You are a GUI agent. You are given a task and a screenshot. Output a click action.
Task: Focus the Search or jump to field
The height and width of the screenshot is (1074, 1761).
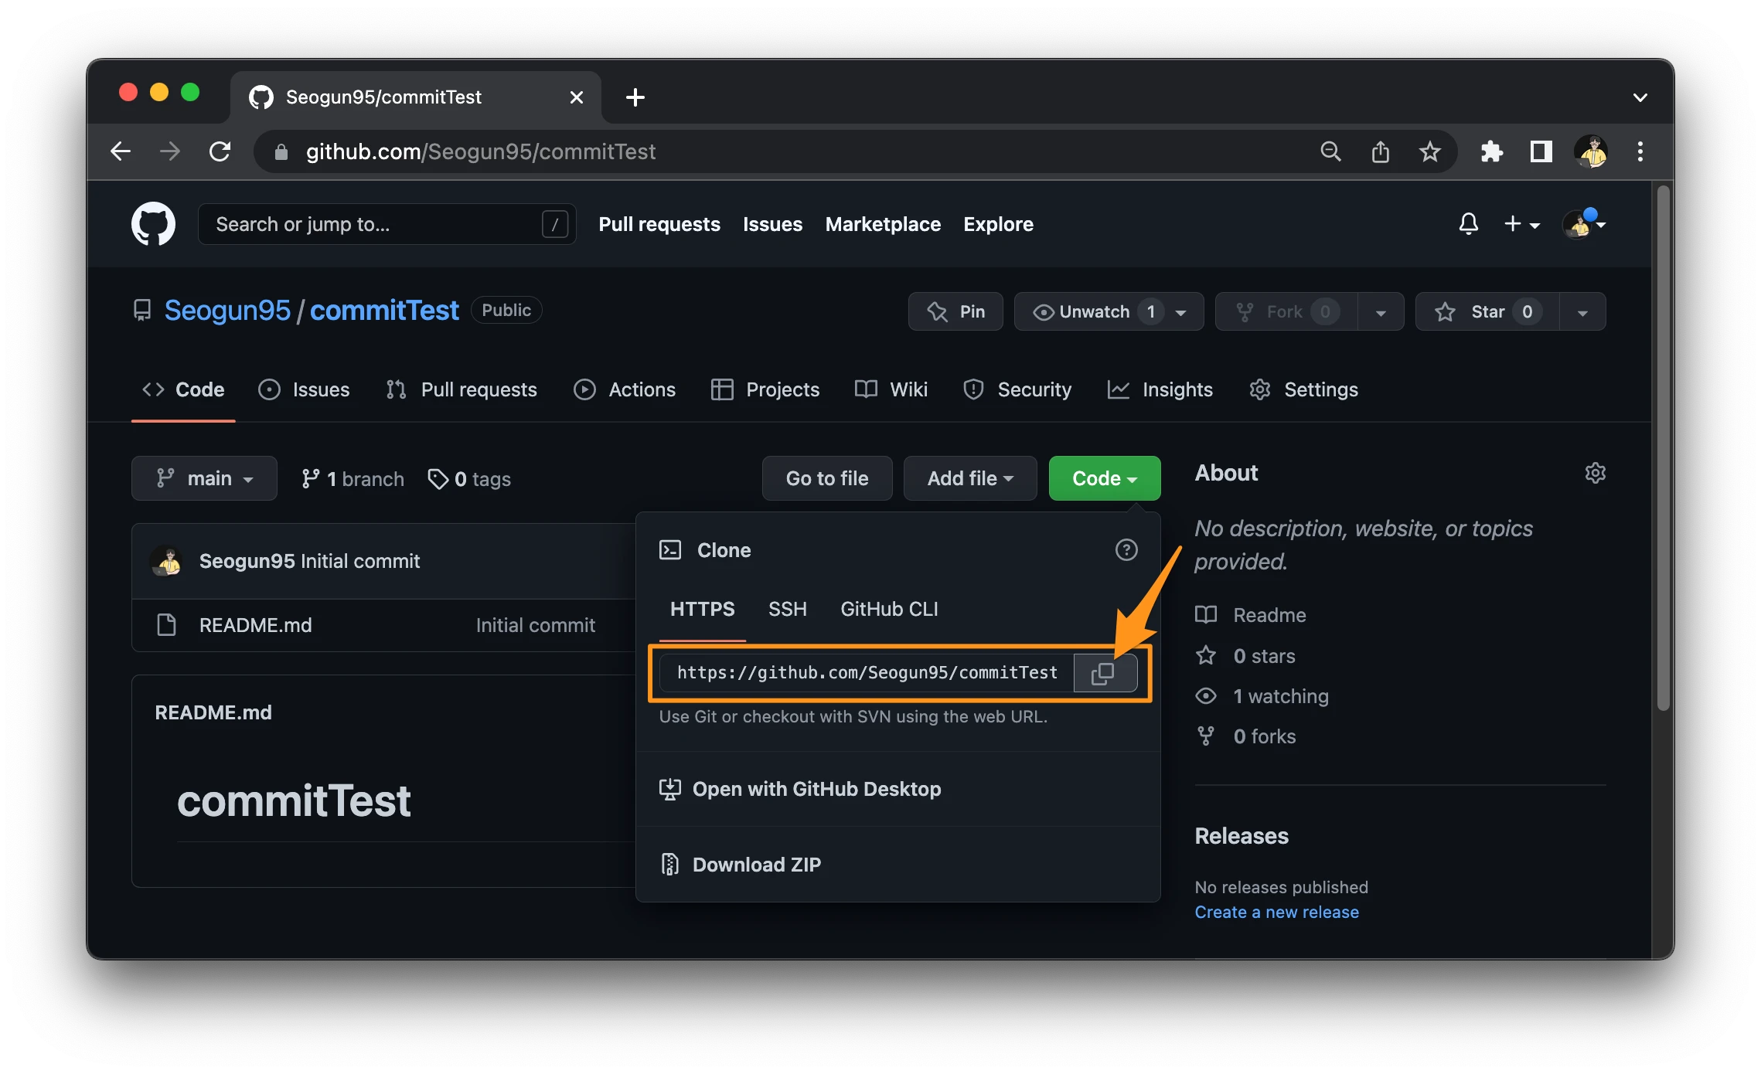tap(387, 224)
